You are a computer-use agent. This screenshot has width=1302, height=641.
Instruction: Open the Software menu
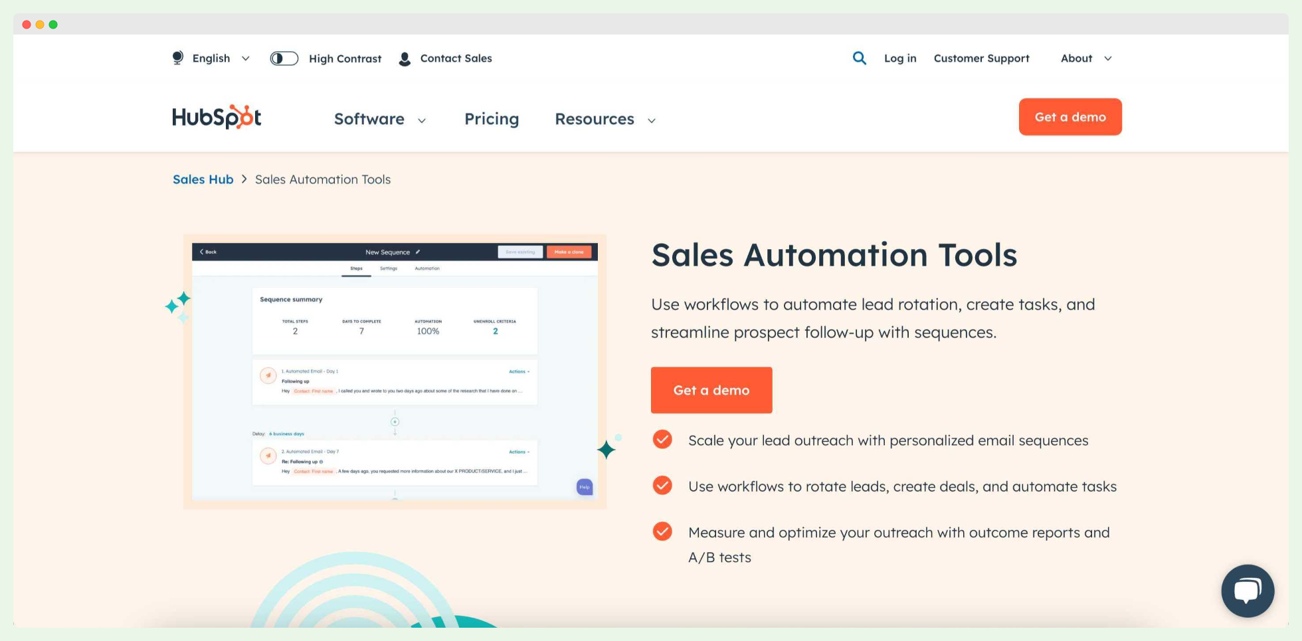click(x=369, y=119)
